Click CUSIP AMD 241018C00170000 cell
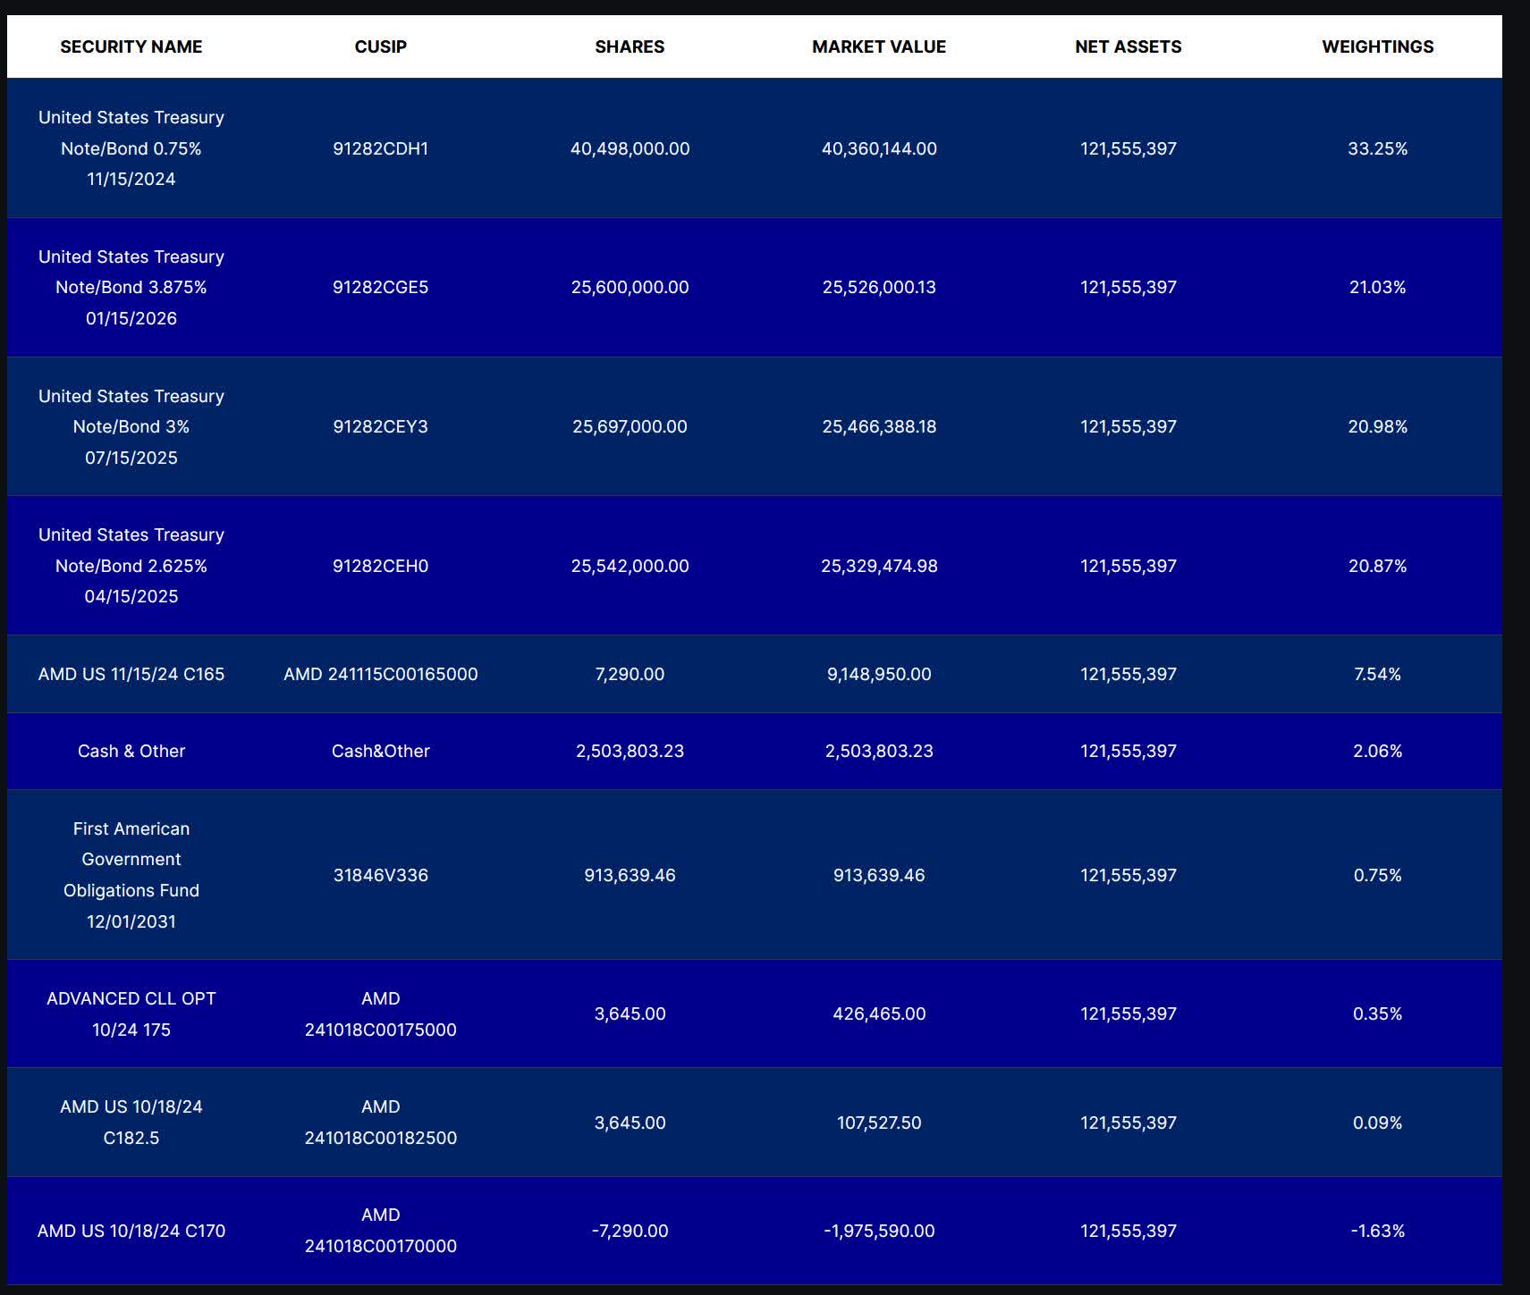 [x=381, y=1231]
